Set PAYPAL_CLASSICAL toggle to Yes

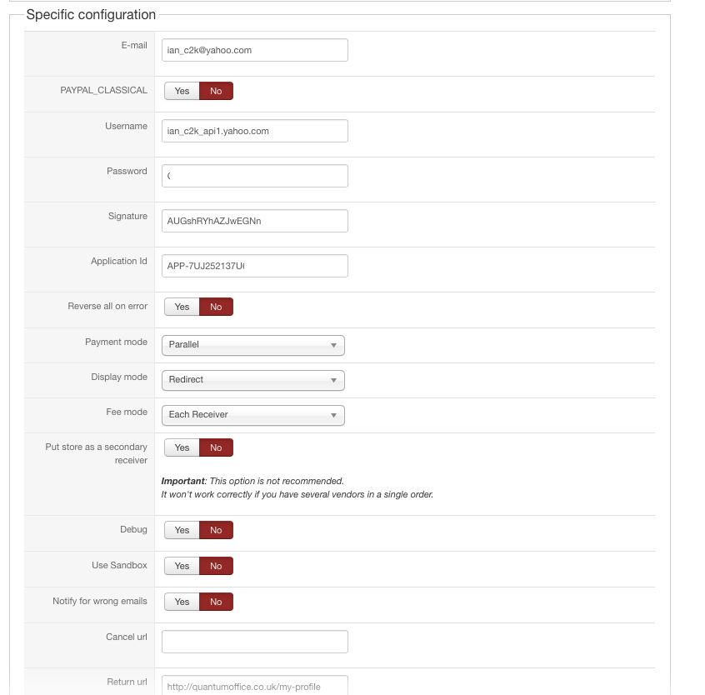pyautogui.click(x=182, y=91)
